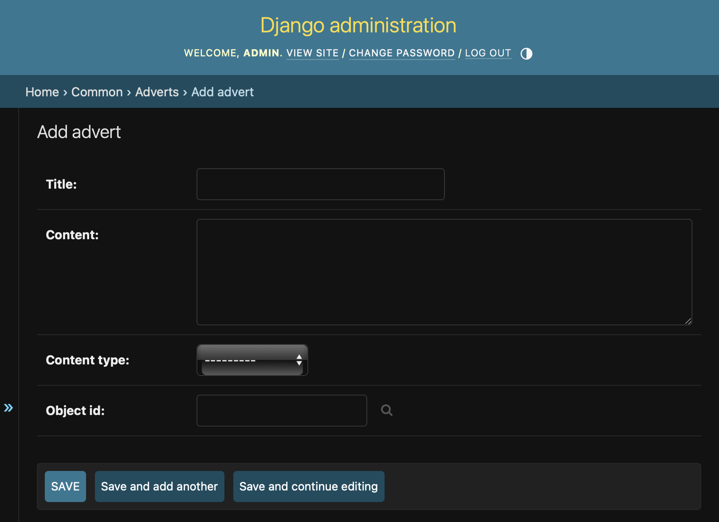The image size is (719, 522).
Task: Click the Content textarea resize handle
Action: point(688,321)
